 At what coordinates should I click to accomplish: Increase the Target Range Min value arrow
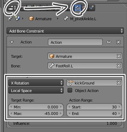[61, 107]
